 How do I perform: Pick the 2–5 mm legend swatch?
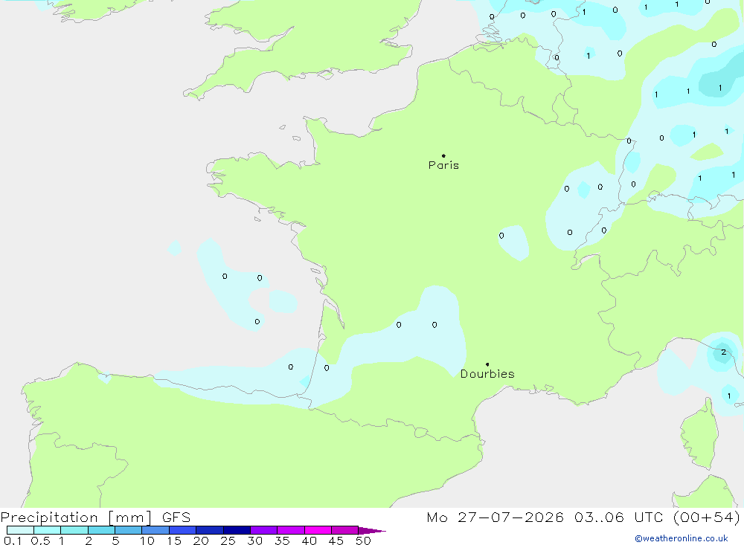click(x=101, y=530)
